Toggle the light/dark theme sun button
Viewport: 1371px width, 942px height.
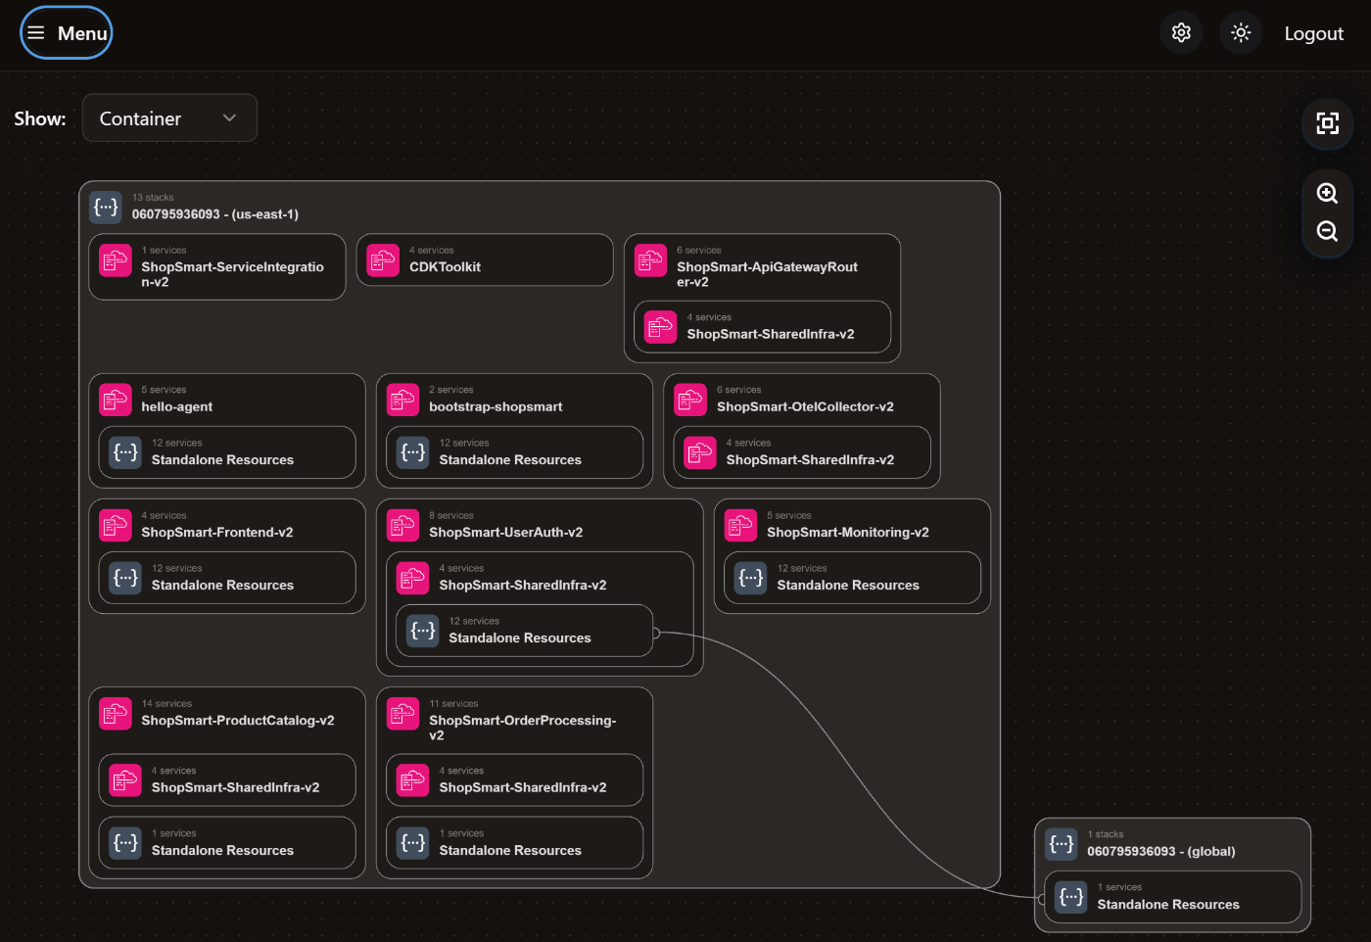pos(1241,32)
